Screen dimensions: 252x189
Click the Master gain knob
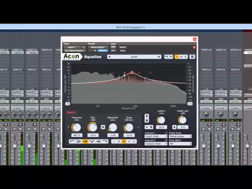[x=183, y=120]
